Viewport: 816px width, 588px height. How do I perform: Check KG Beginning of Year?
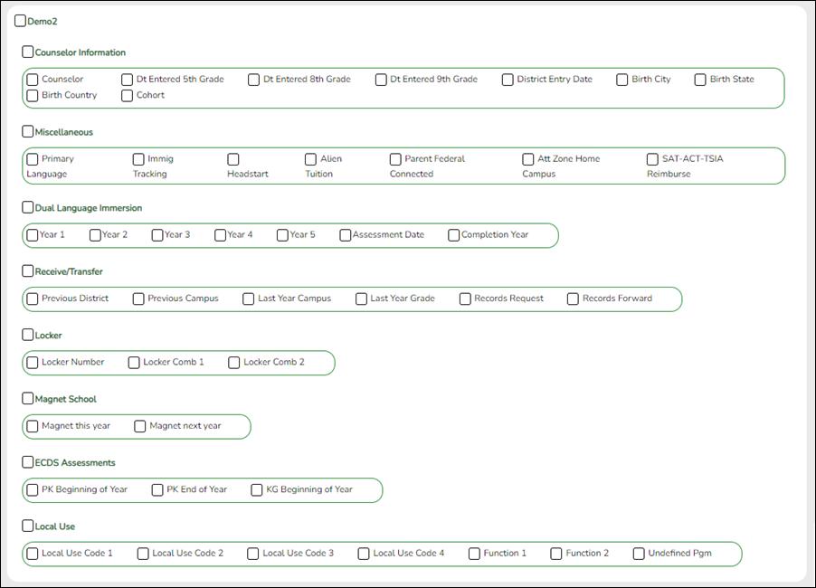tap(257, 489)
